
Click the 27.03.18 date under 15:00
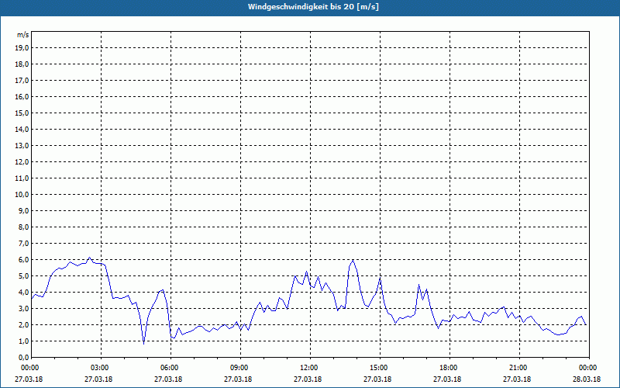pos(377,379)
